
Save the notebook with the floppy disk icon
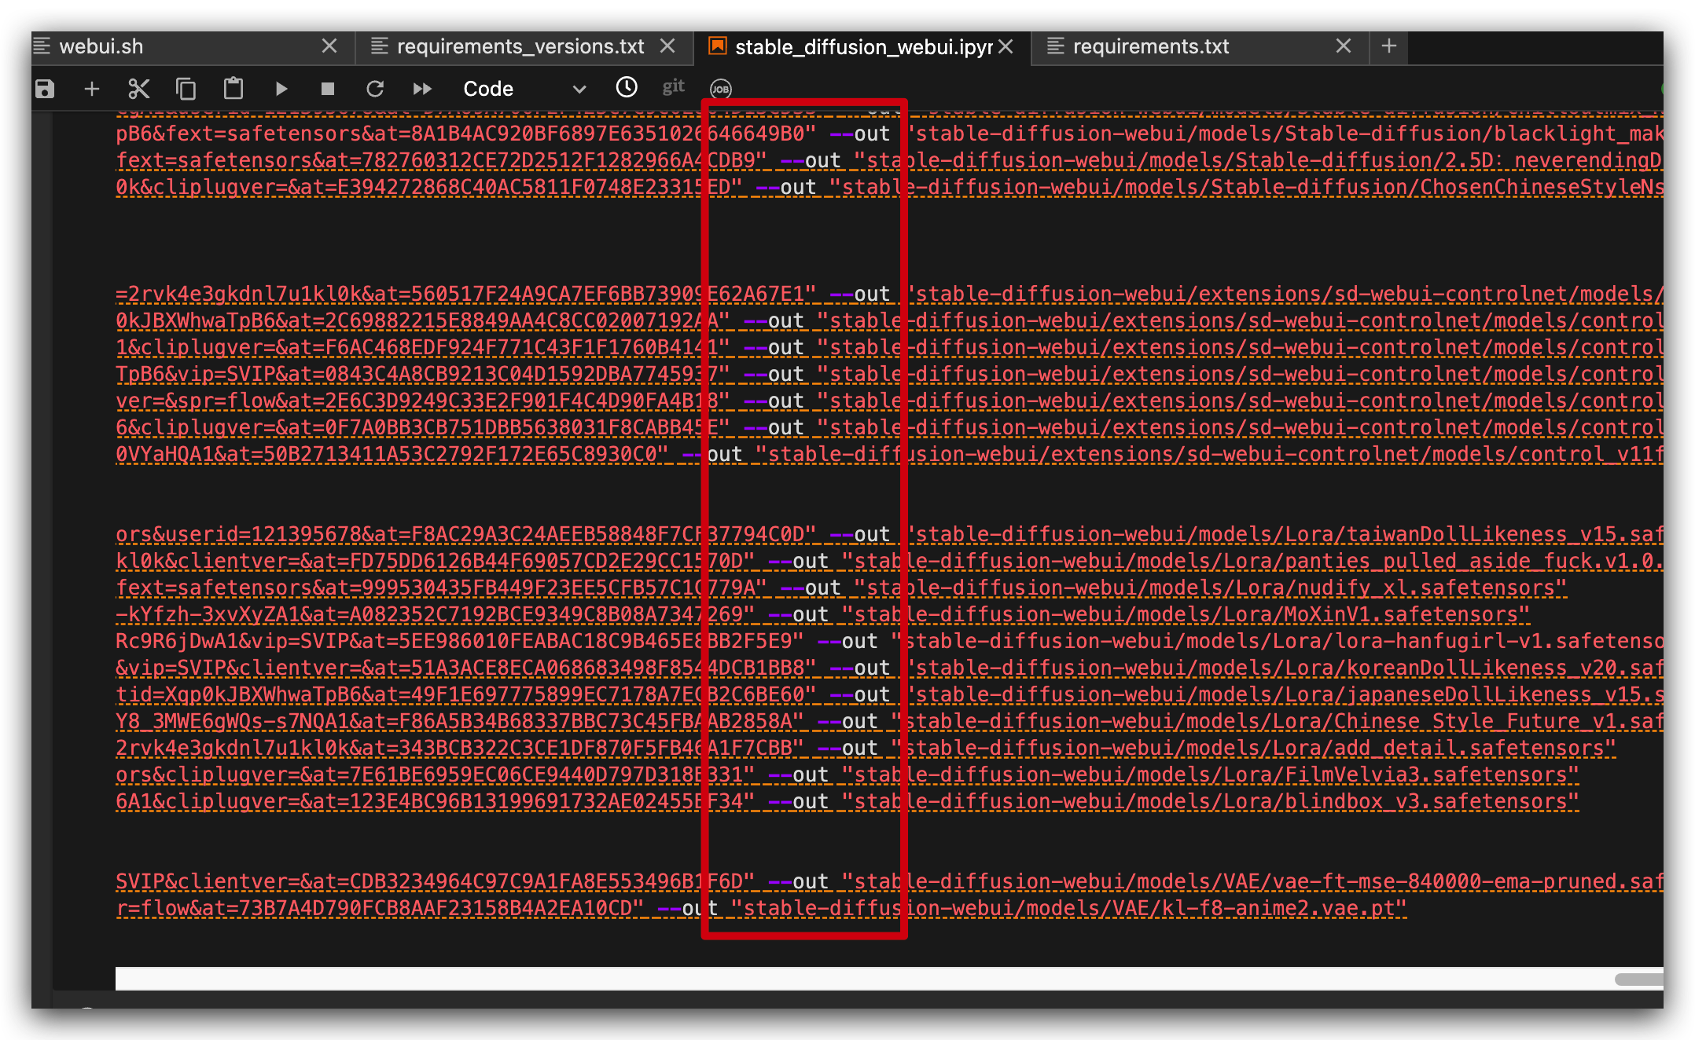[45, 89]
